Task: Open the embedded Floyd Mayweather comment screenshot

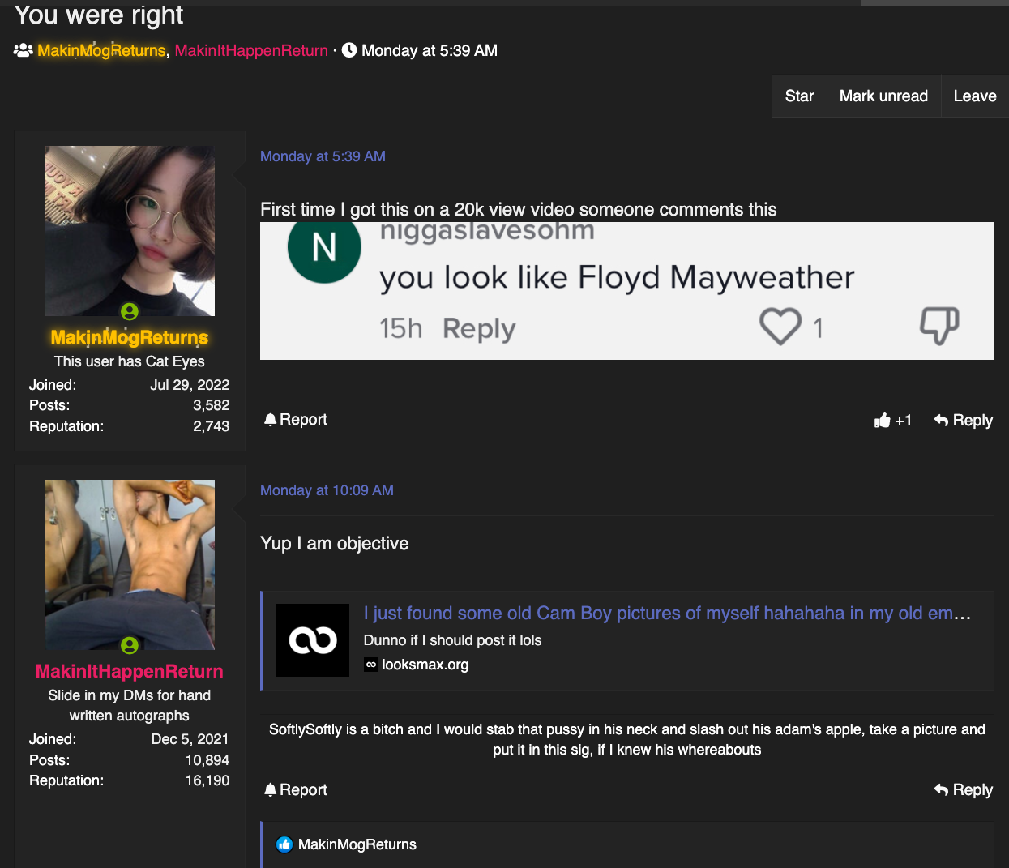Action: tap(627, 291)
